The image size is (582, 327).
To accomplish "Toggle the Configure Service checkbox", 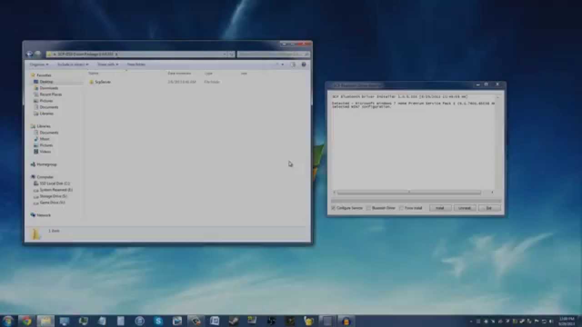I will tap(333, 208).
